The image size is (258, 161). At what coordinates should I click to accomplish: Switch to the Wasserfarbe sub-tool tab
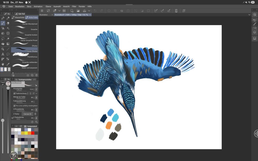click(18, 17)
